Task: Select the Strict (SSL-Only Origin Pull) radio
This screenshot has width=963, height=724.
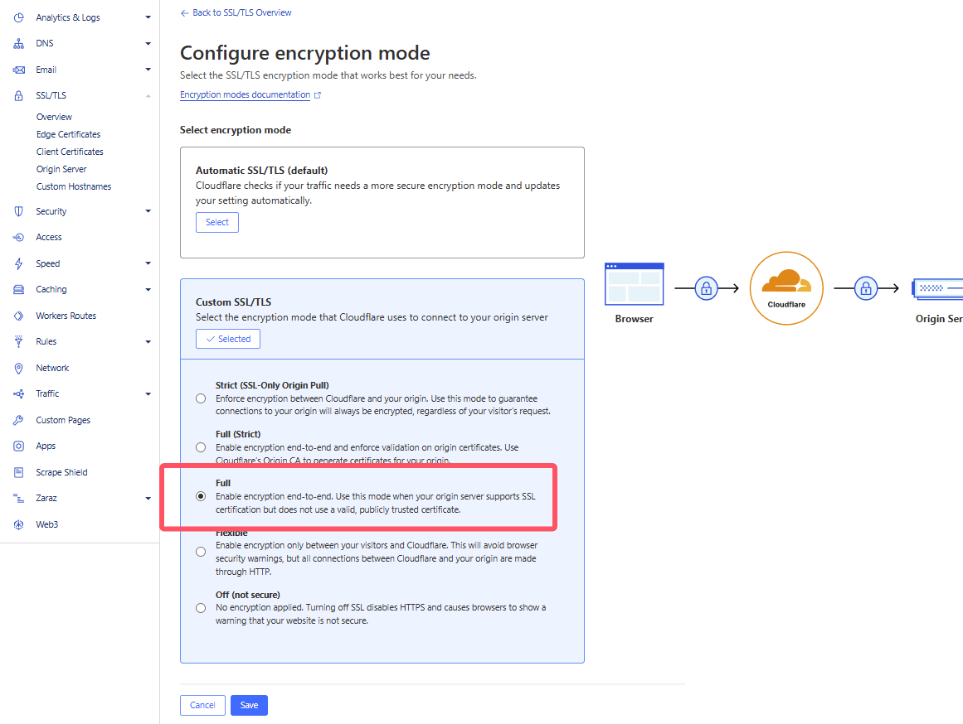Action: coord(201,398)
